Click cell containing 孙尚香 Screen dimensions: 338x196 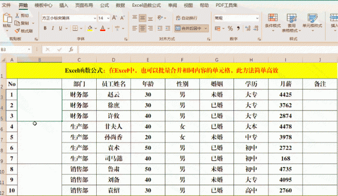[113, 137]
